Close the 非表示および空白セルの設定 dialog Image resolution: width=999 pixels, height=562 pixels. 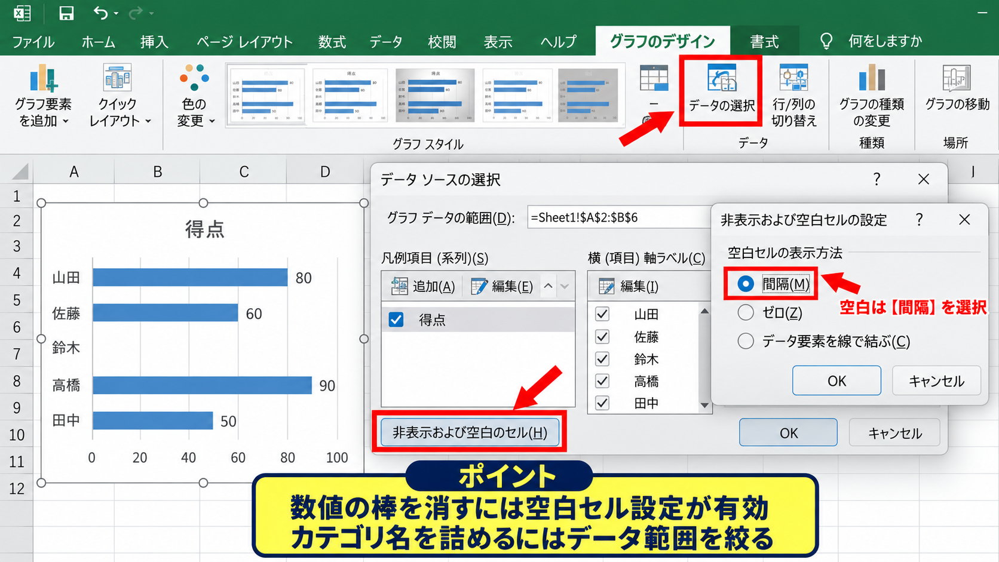coord(964,219)
